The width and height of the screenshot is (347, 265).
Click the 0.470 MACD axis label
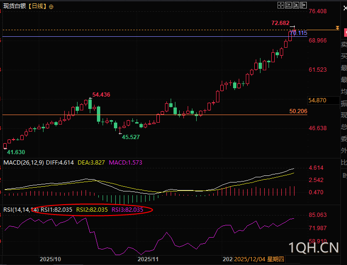click(x=316, y=192)
